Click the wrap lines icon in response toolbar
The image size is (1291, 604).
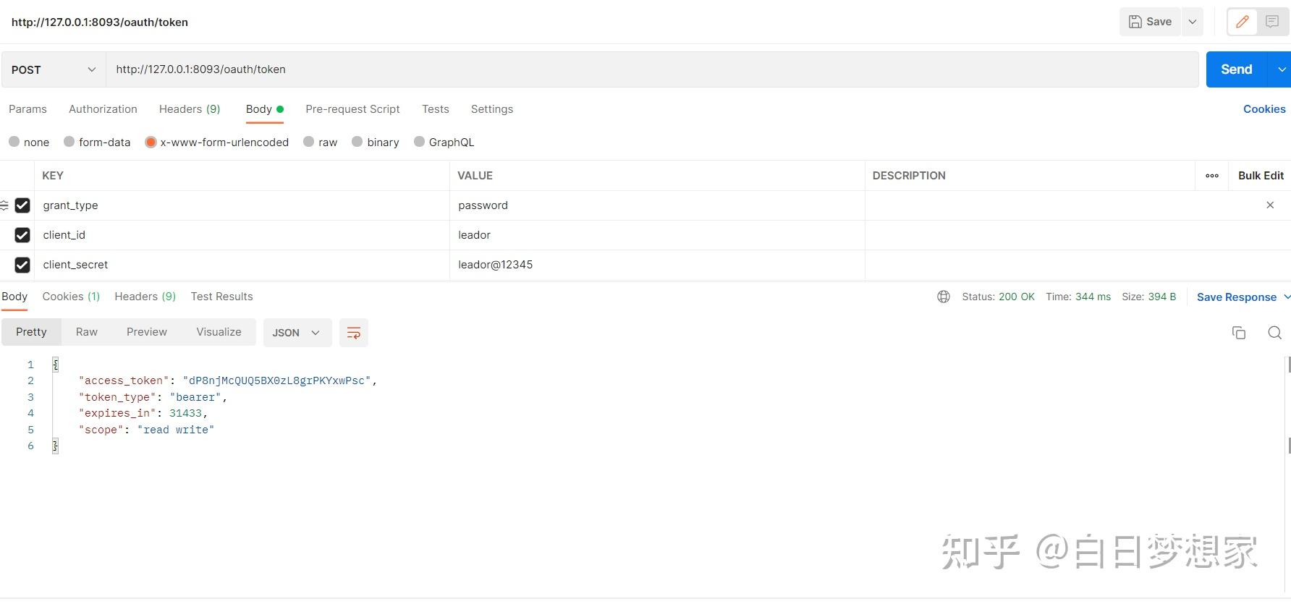click(x=354, y=333)
